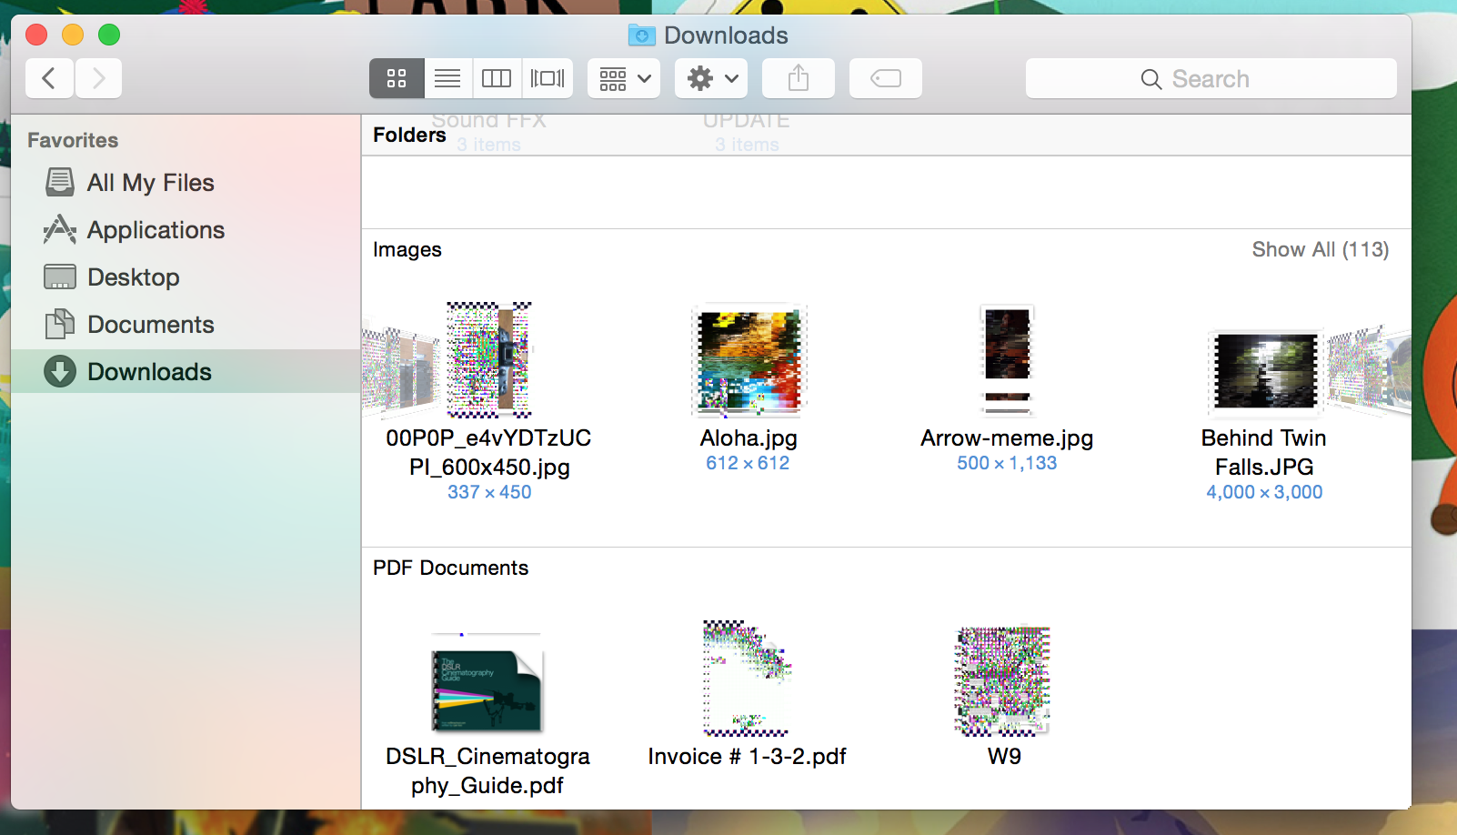Open All My Files in sidebar
This screenshot has width=1457, height=835.
point(186,183)
